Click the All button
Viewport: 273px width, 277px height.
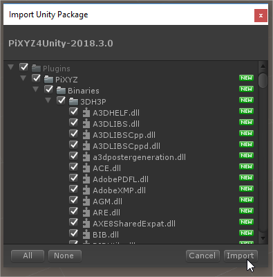pyautogui.click(x=28, y=256)
